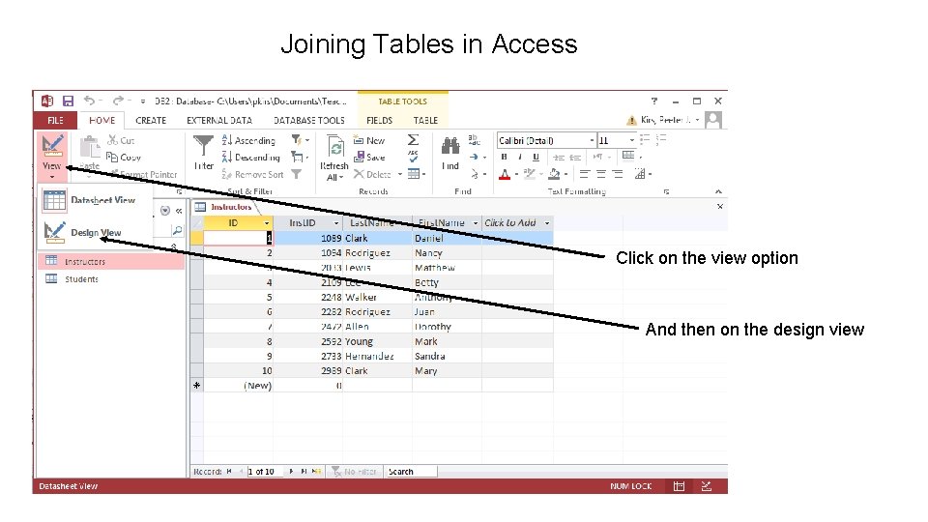Screen dimensions: 928x522
Task: Sort records Descending
Action: pos(250,158)
